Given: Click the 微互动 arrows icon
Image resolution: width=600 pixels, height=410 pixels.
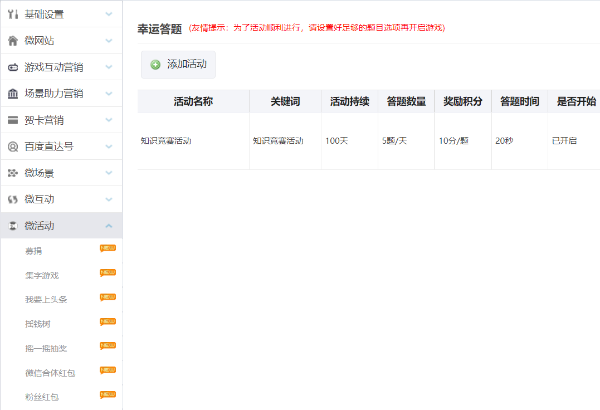Looking at the screenshot, I should tap(13, 199).
